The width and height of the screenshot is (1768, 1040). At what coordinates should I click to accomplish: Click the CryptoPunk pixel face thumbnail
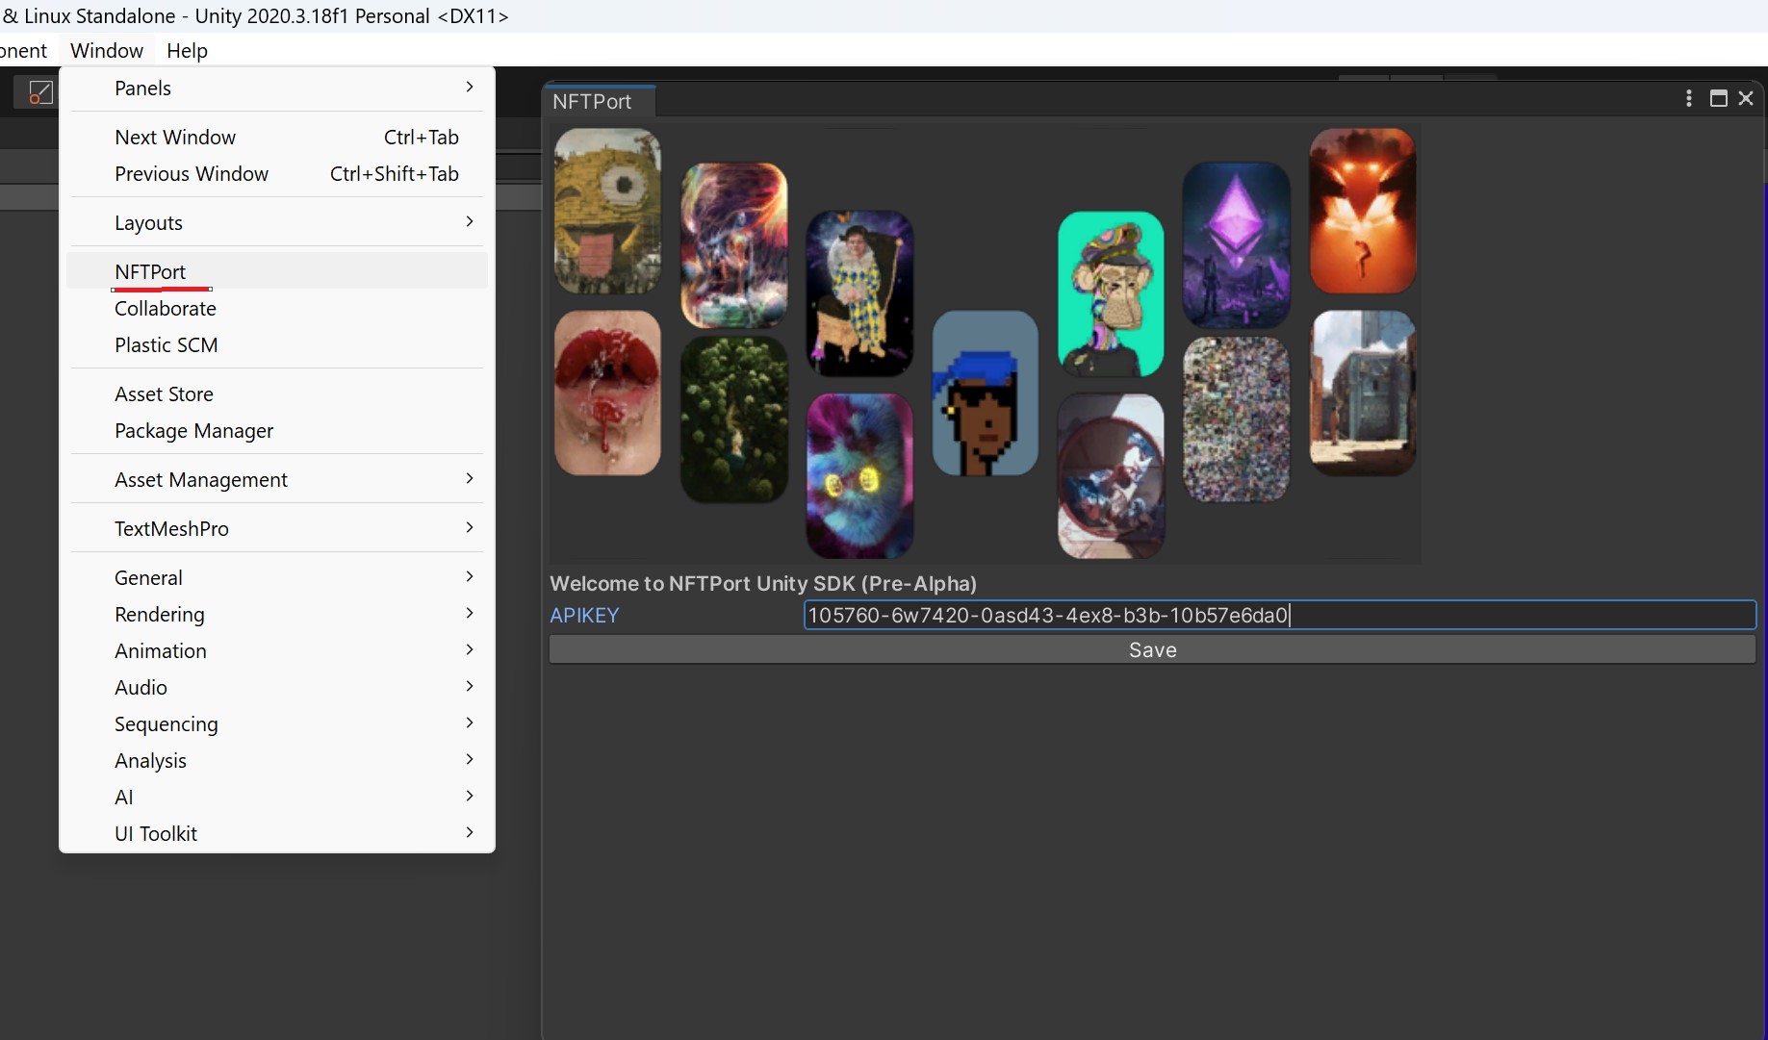point(986,393)
